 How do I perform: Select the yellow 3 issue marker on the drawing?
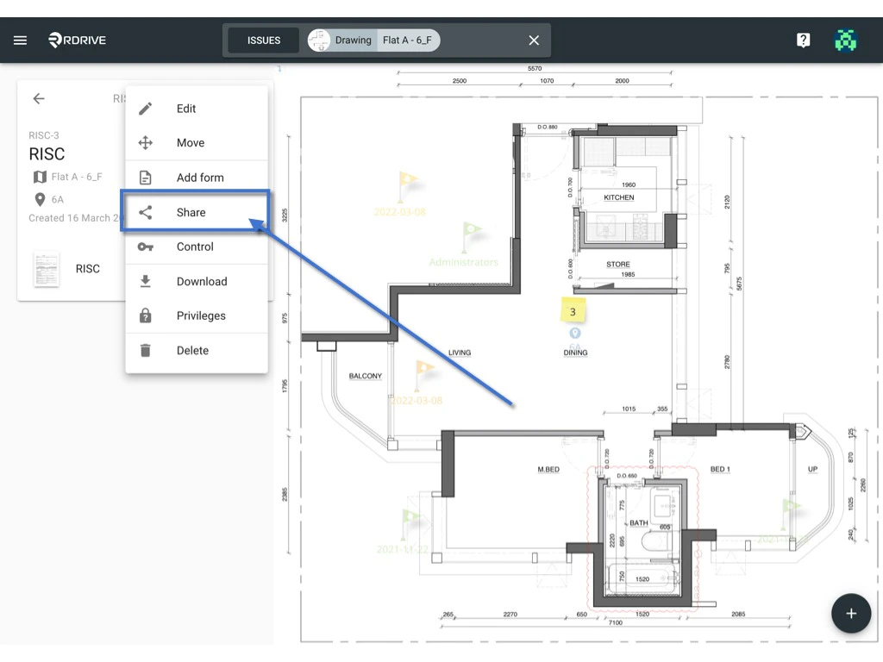(573, 311)
